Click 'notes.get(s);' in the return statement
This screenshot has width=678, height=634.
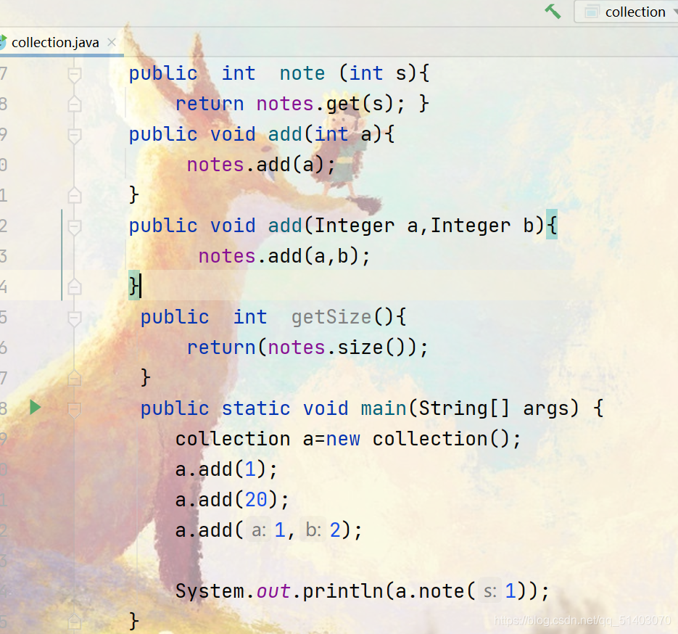click(x=331, y=104)
